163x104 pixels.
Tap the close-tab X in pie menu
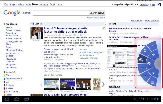[x=145, y=77]
